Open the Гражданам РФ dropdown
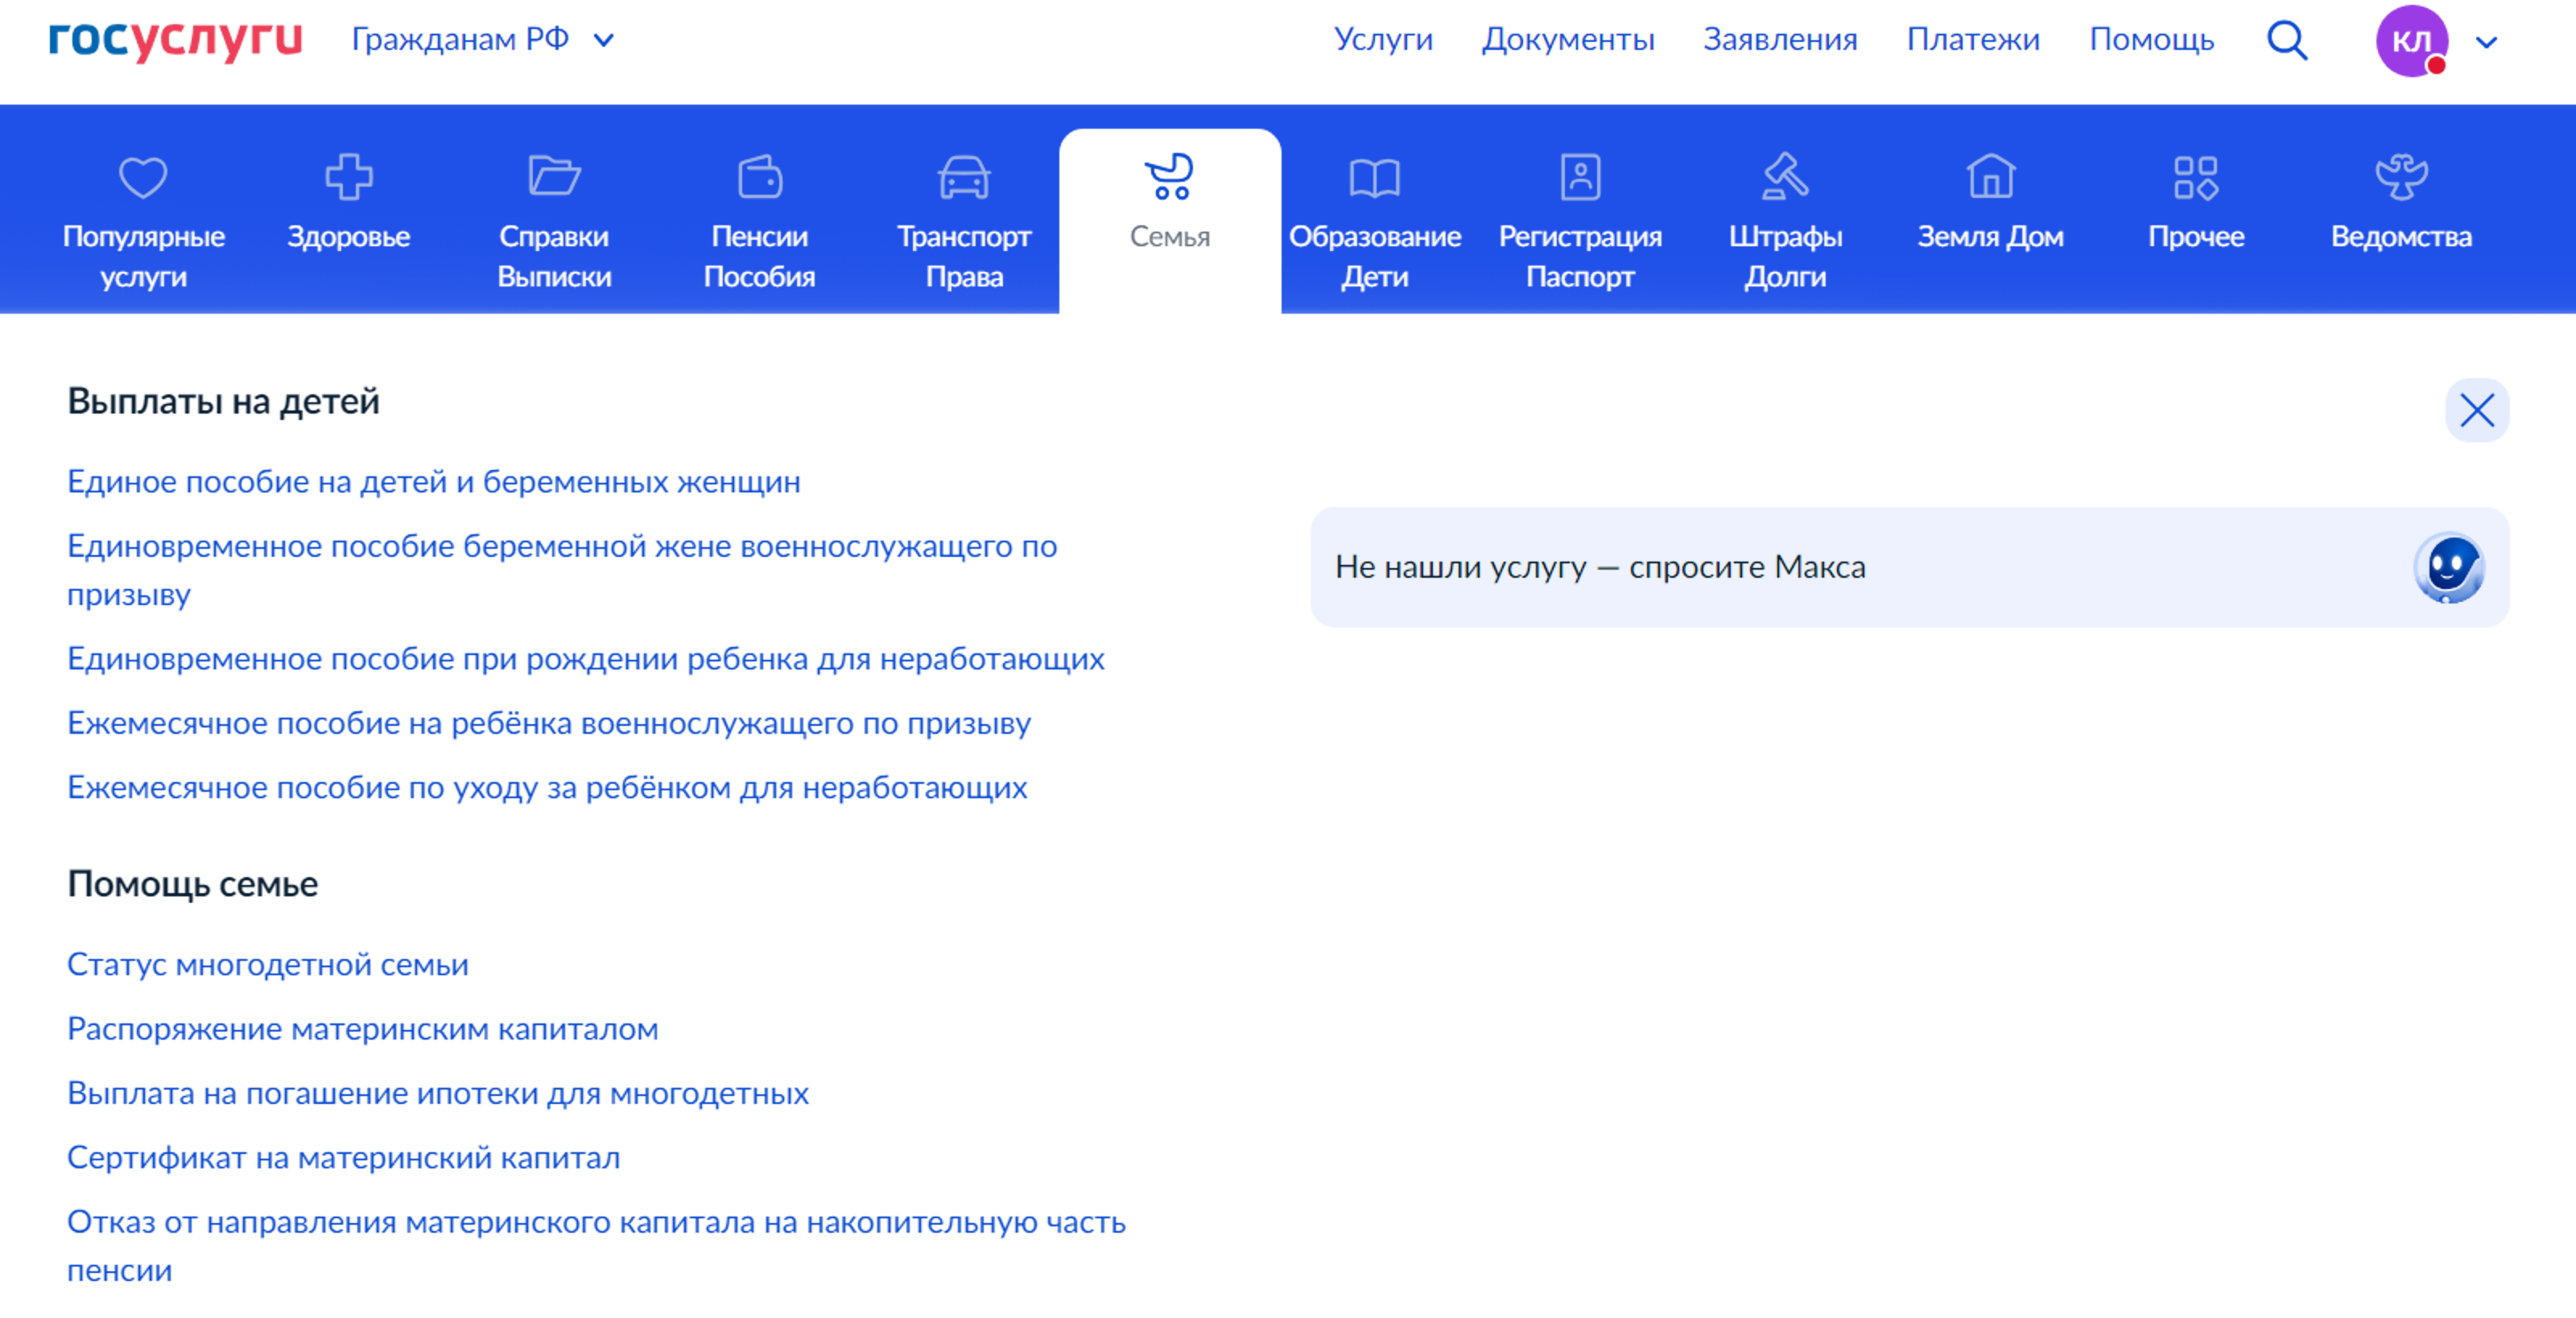2576x1318 pixels. [482, 39]
